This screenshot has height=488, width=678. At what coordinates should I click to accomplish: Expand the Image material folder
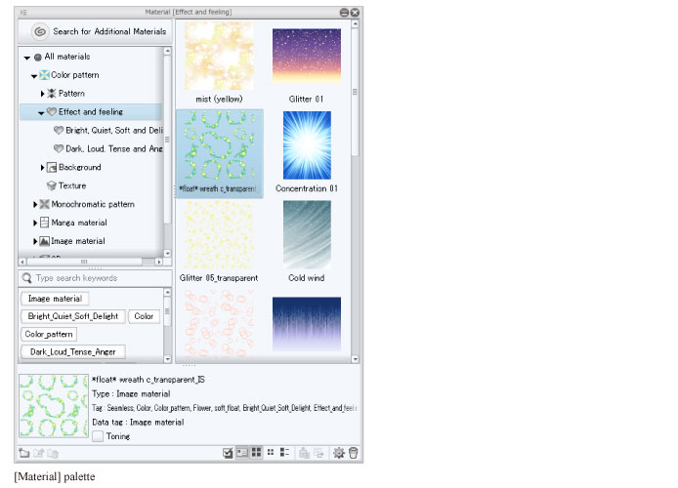pos(35,241)
